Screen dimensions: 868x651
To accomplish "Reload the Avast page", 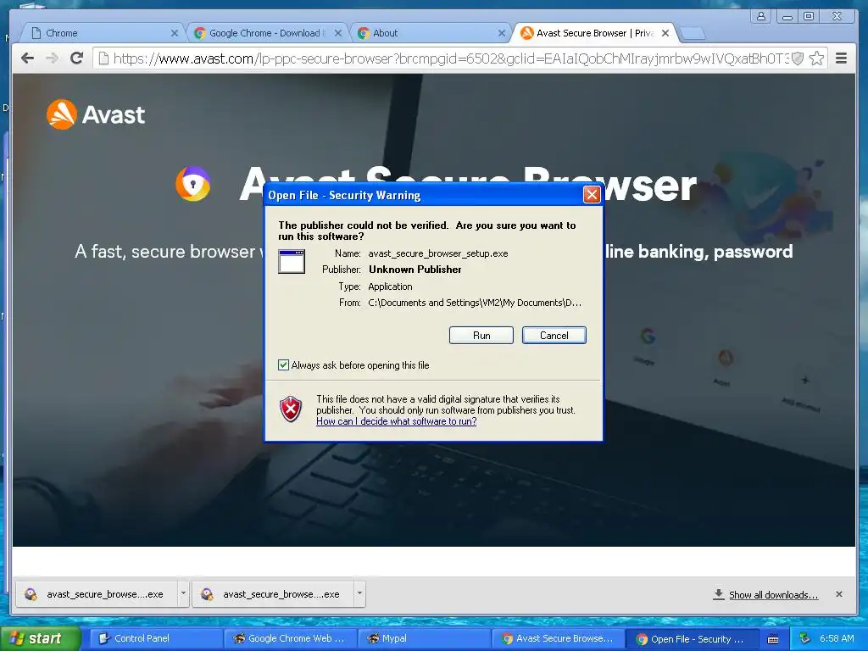I will tap(77, 58).
